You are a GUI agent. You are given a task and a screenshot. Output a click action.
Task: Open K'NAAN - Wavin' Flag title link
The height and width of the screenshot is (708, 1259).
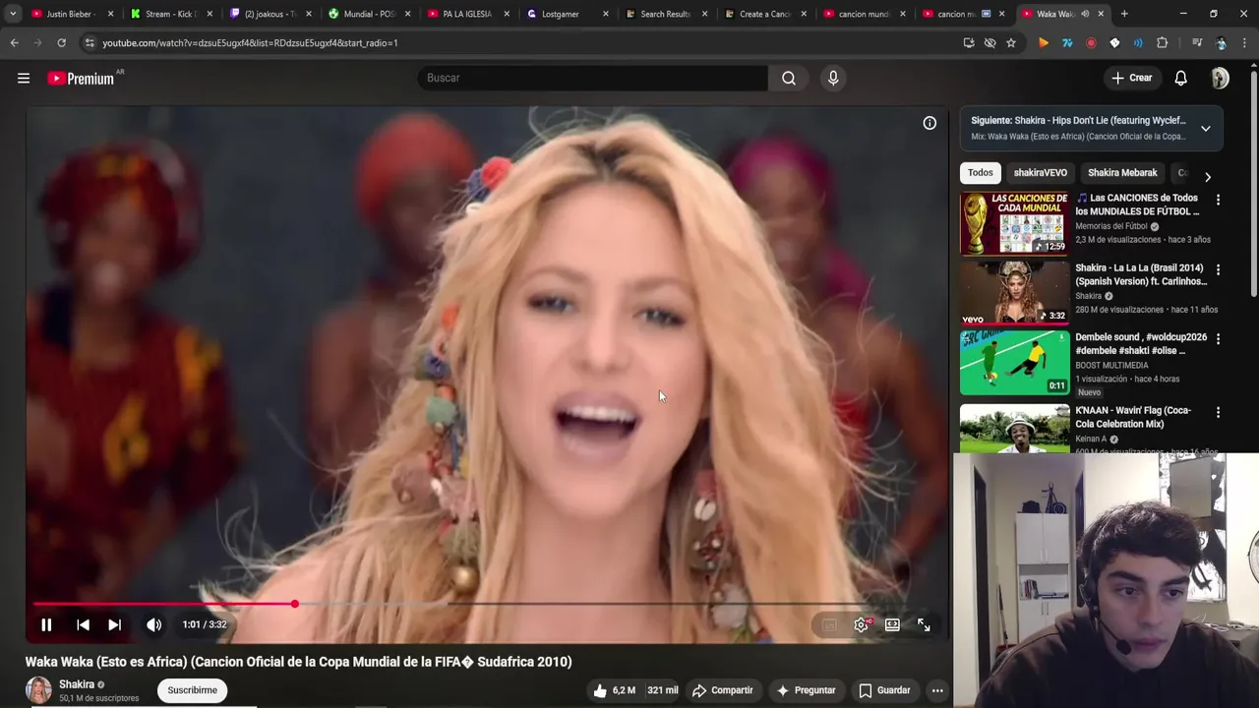click(1133, 417)
